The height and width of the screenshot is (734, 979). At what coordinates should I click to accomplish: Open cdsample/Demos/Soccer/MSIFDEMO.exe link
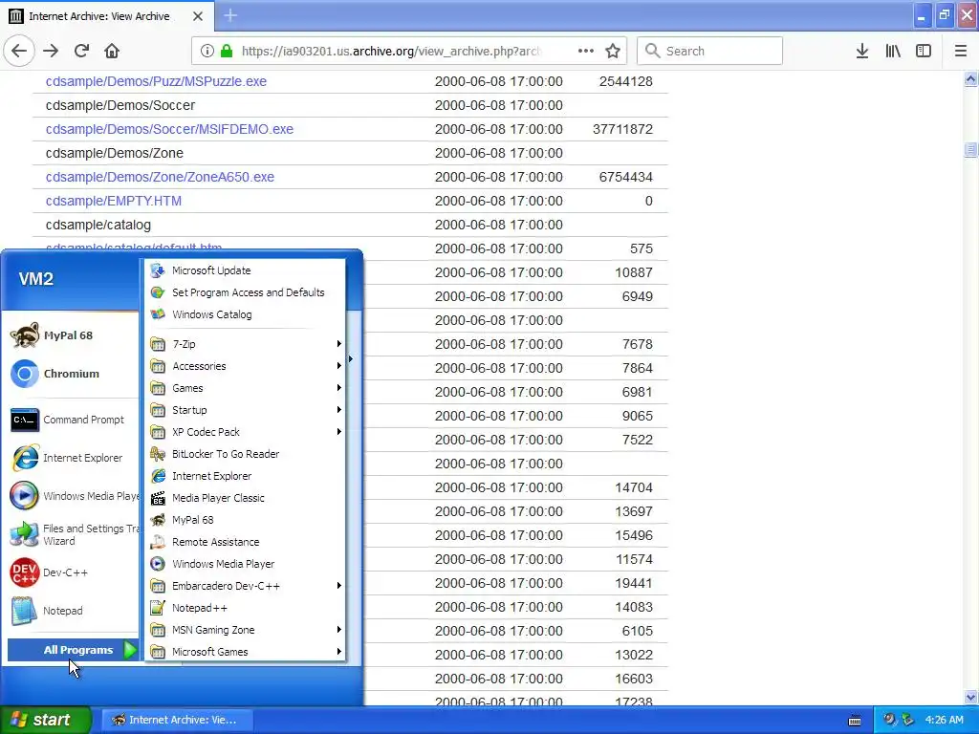(169, 129)
